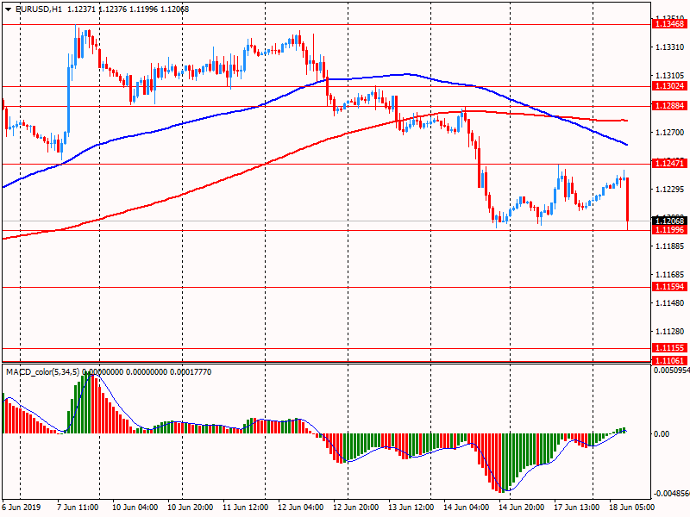Click the latest large red candlestick
The width and height of the screenshot is (690, 517).
coord(627,200)
